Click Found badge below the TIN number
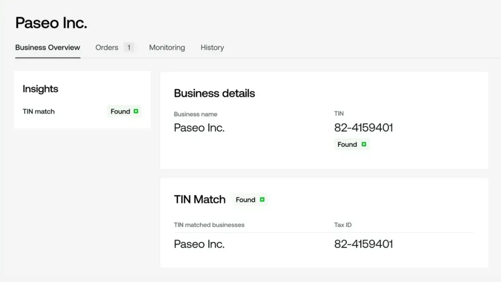The width and height of the screenshot is (501, 282). tap(352, 144)
